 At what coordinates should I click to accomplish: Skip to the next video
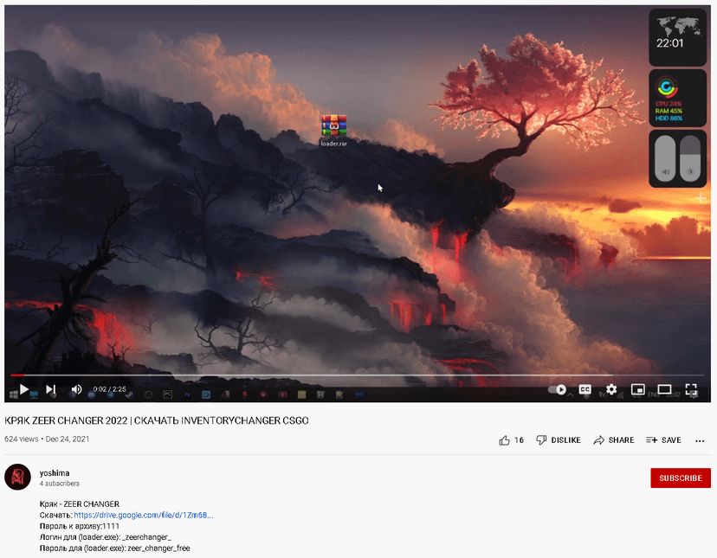tap(51, 389)
